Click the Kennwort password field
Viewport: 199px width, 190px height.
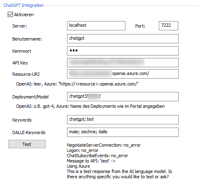(x=123, y=51)
